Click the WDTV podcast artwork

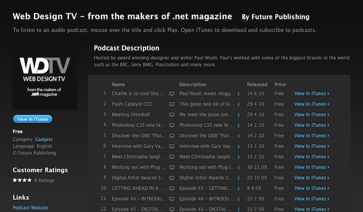tap(44, 77)
